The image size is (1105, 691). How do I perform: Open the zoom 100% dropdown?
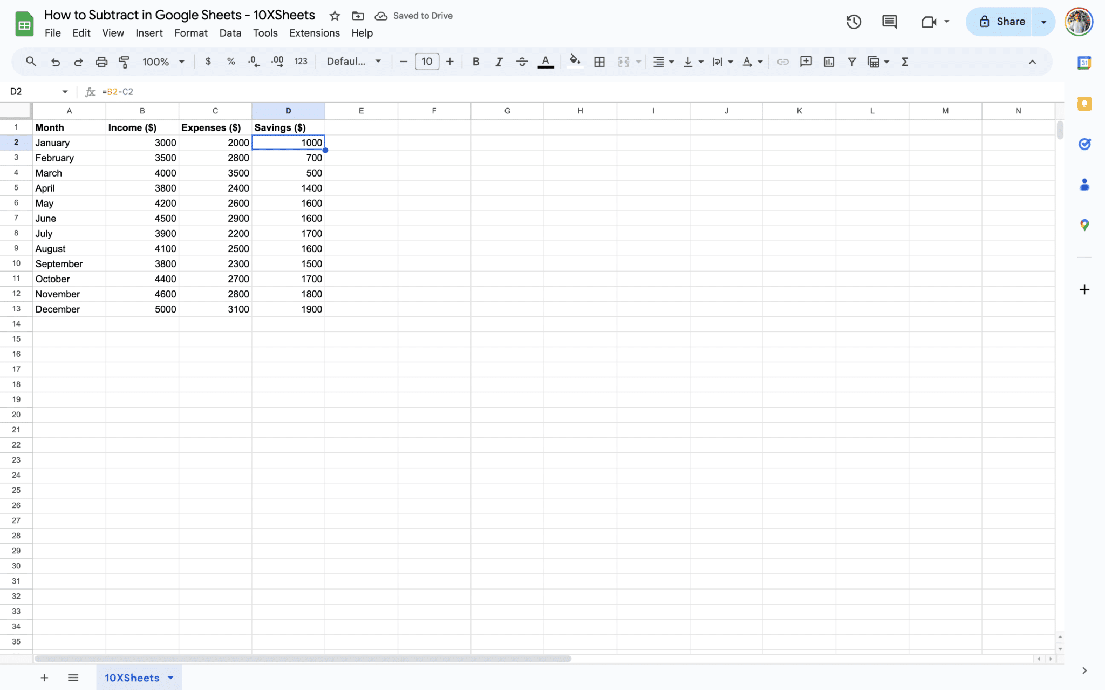click(163, 62)
